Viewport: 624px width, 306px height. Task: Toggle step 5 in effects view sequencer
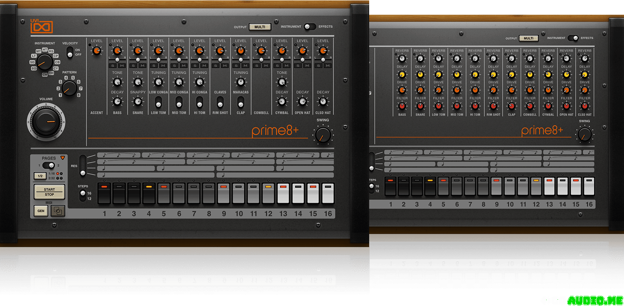[x=444, y=186]
